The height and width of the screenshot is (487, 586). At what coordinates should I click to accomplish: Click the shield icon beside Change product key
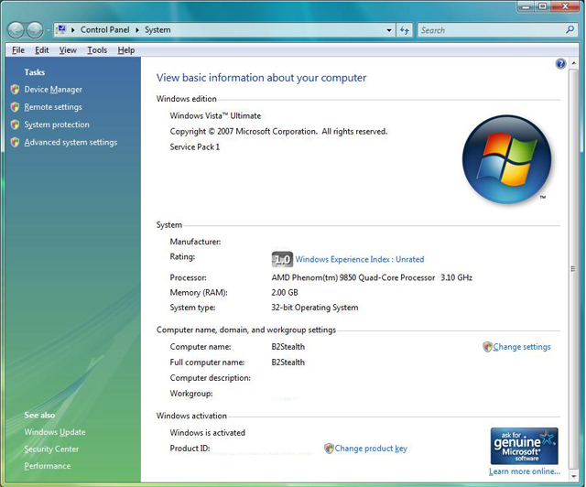pyautogui.click(x=329, y=449)
